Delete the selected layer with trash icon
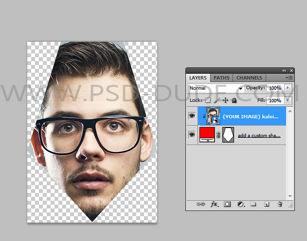Viewport: 307px width, 241px height. [x=281, y=205]
